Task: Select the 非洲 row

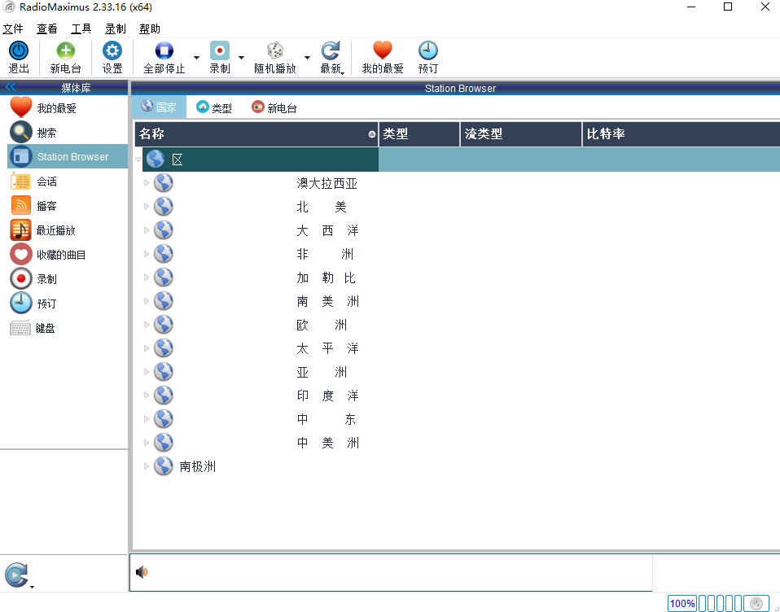Action: 456,254
